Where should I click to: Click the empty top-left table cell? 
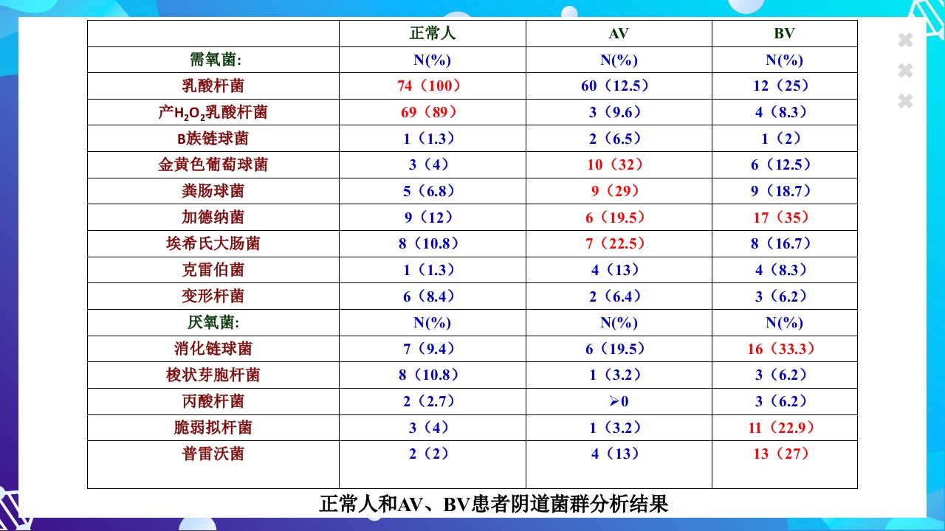coord(213,33)
